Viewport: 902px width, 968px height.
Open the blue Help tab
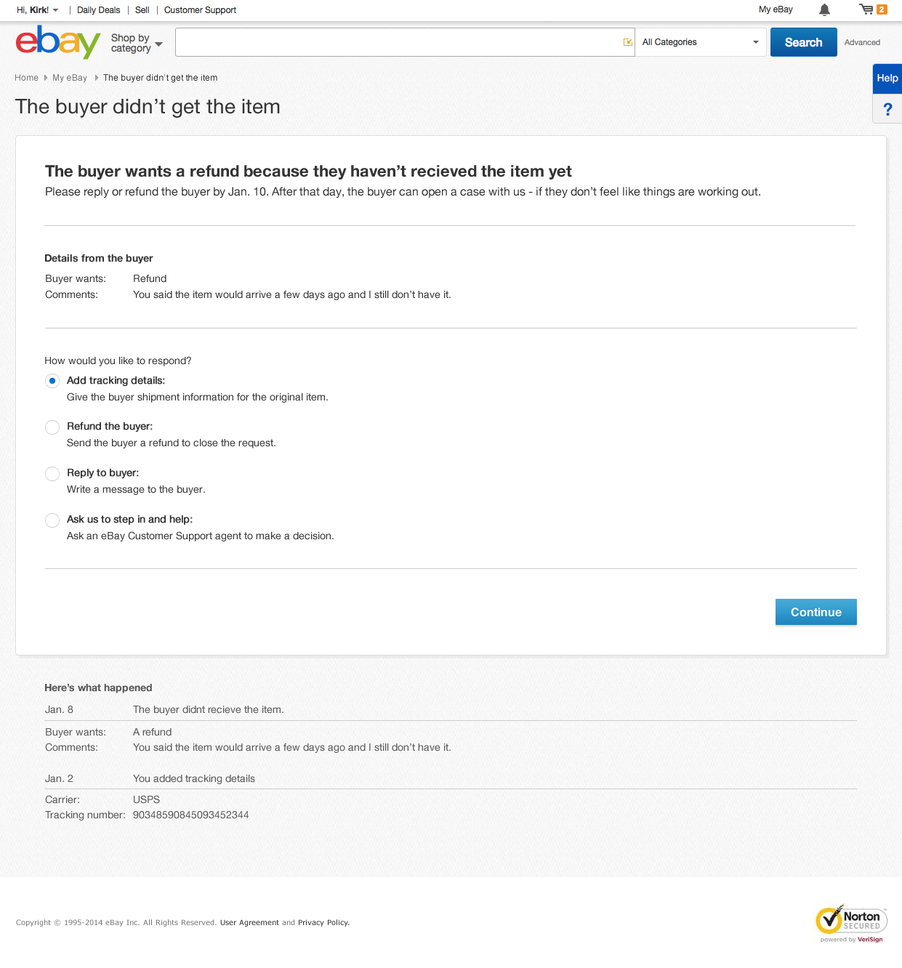coord(887,78)
